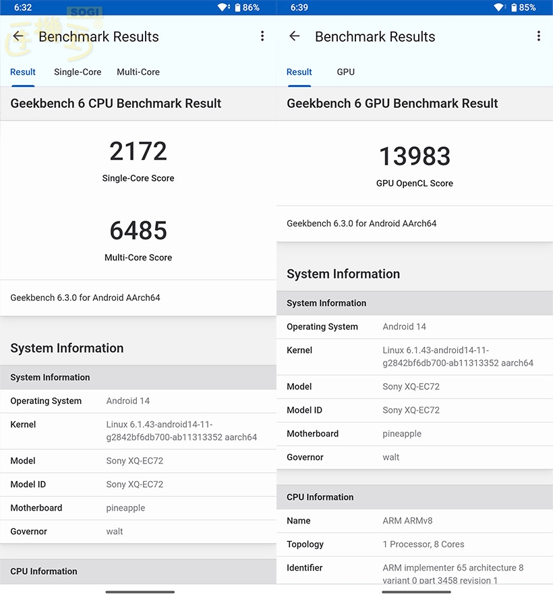Image resolution: width=553 pixels, height=599 pixels.
Task: Switch to the GPU tab
Action: [345, 72]
